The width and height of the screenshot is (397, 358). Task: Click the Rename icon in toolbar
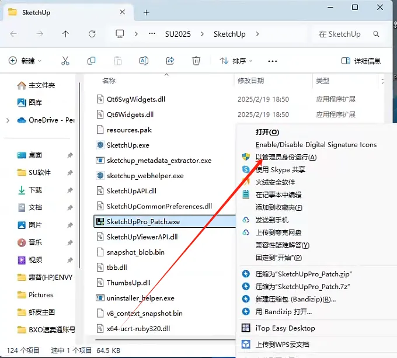click(144, 61)
